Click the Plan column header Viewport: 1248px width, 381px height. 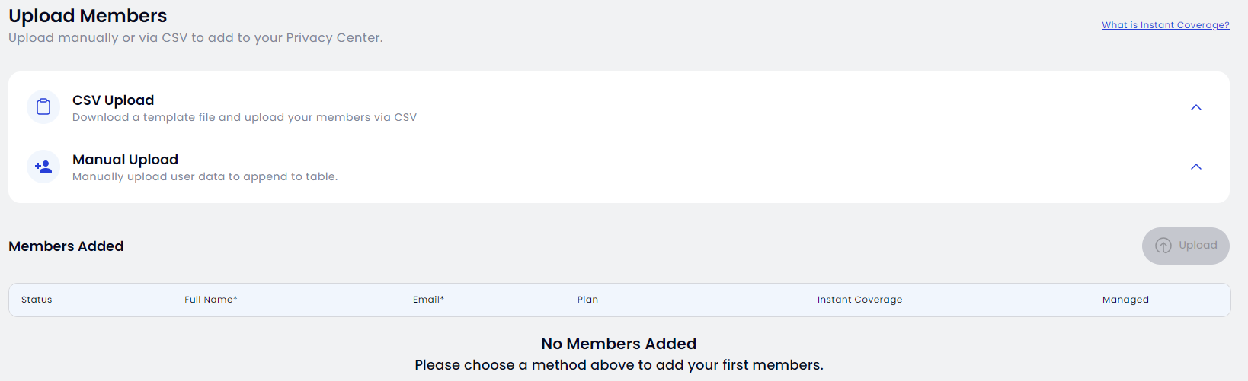(587, 300)
